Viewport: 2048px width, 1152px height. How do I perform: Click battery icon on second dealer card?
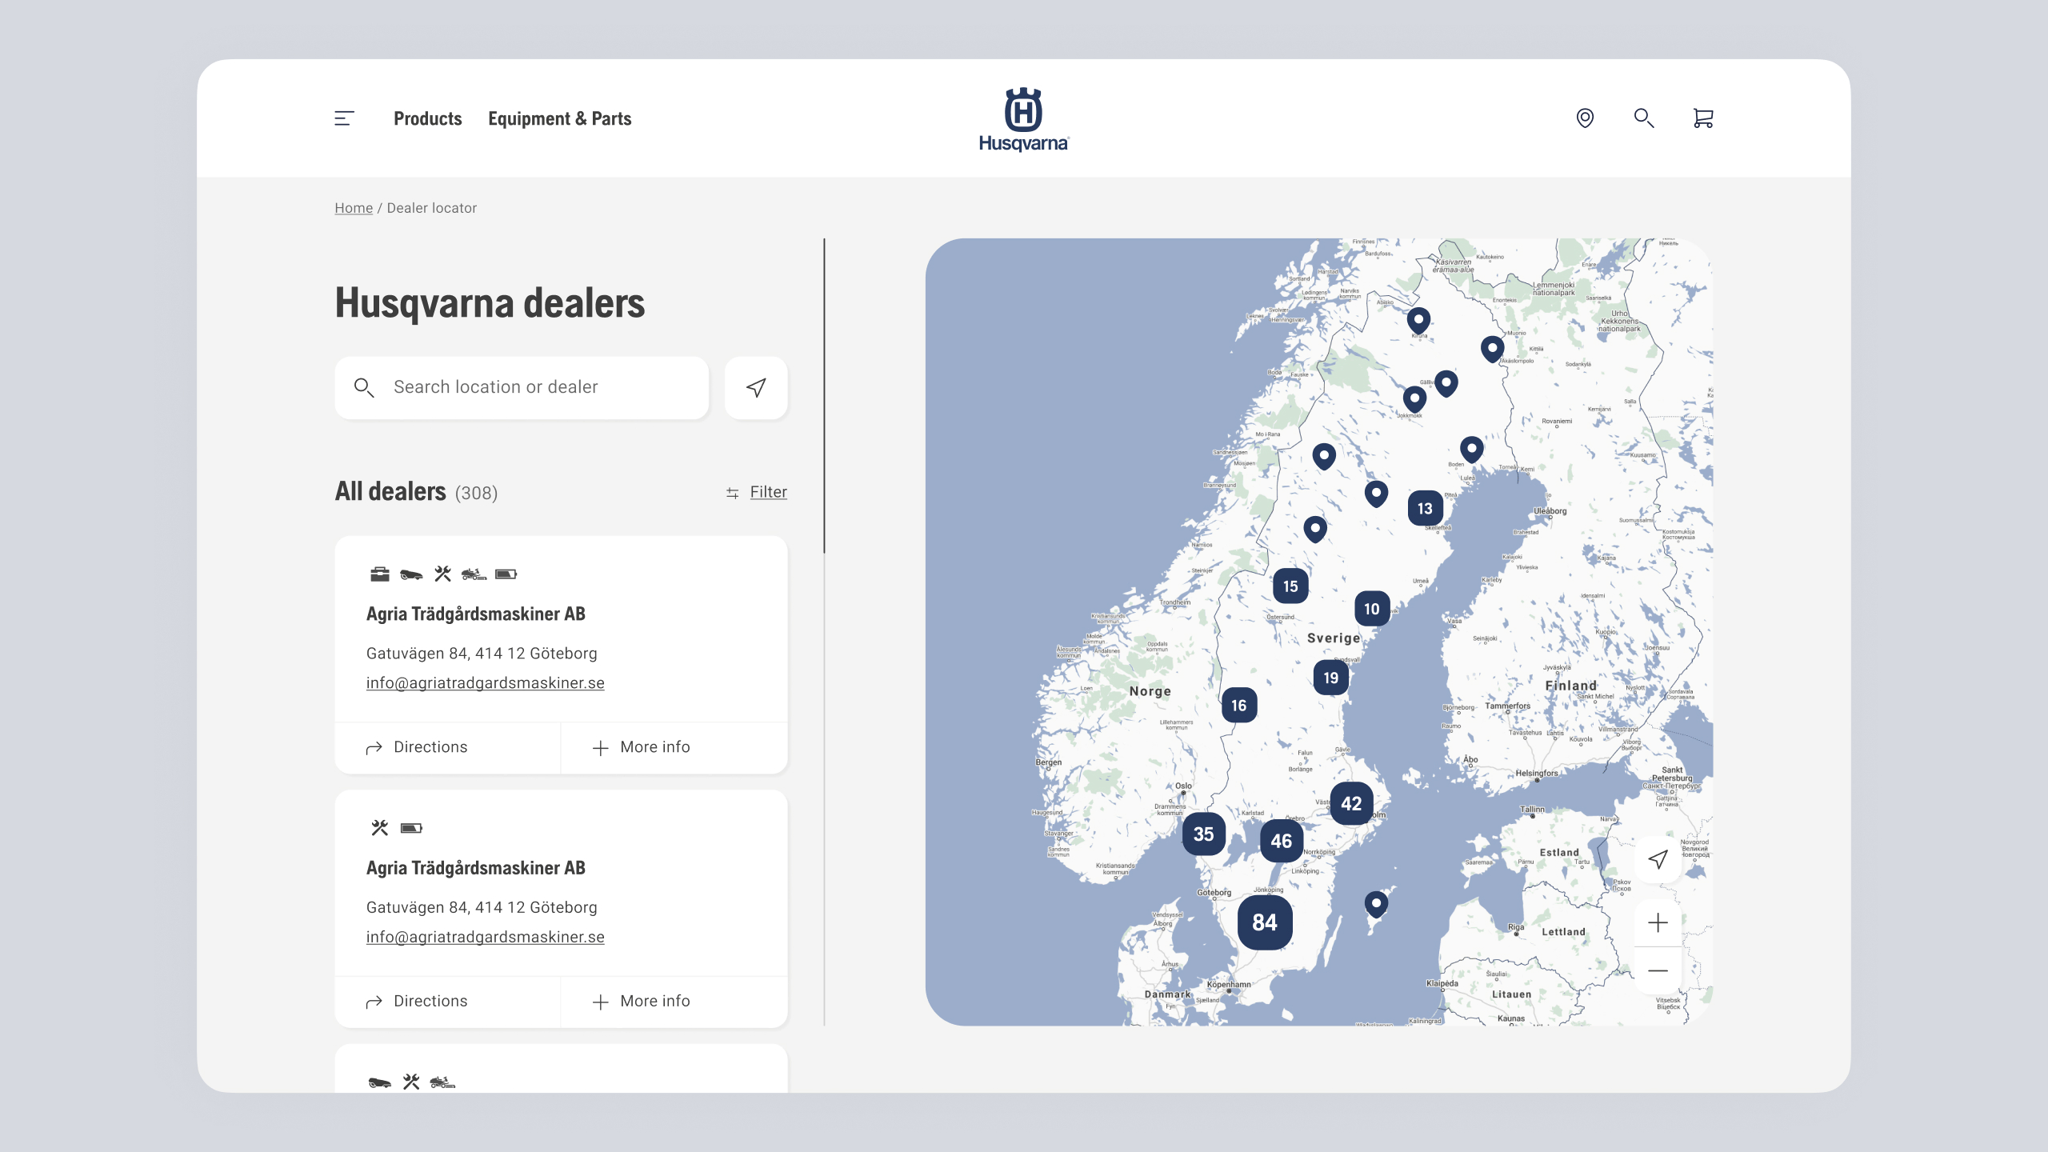coord(411,828)
